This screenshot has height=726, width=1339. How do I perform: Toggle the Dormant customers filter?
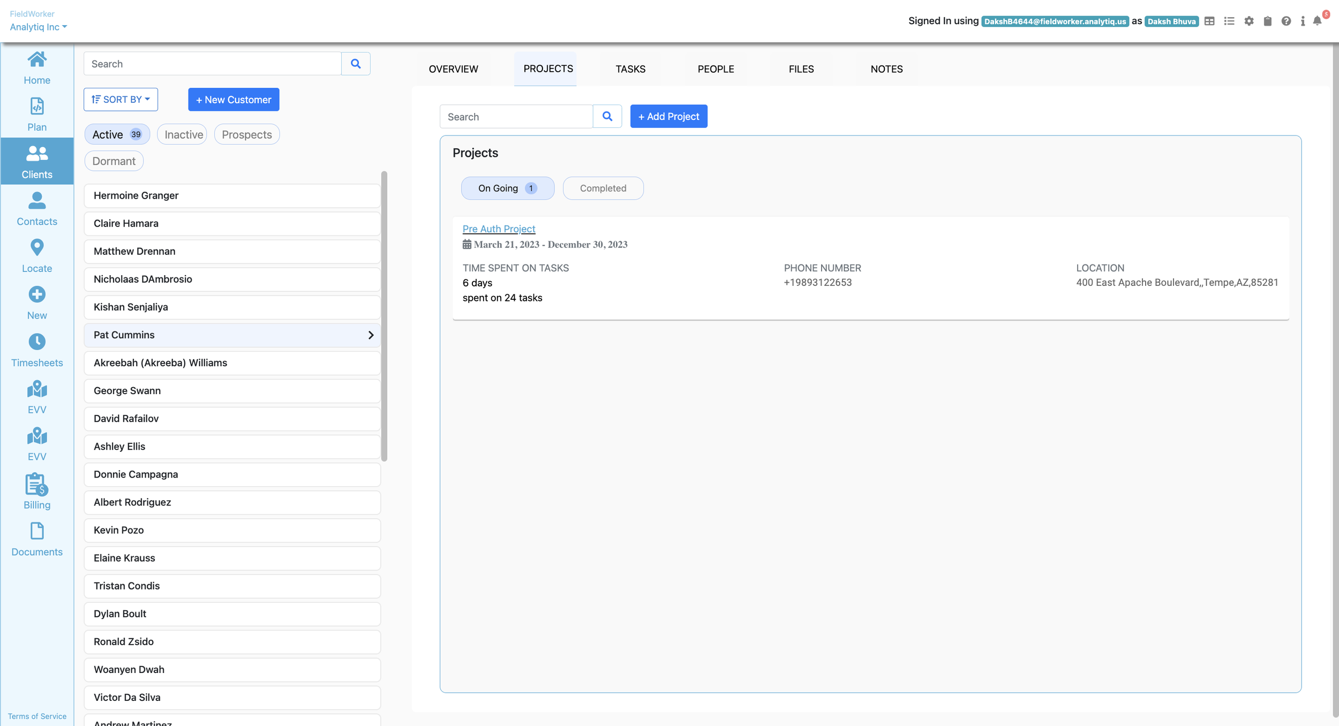(114, 161)
